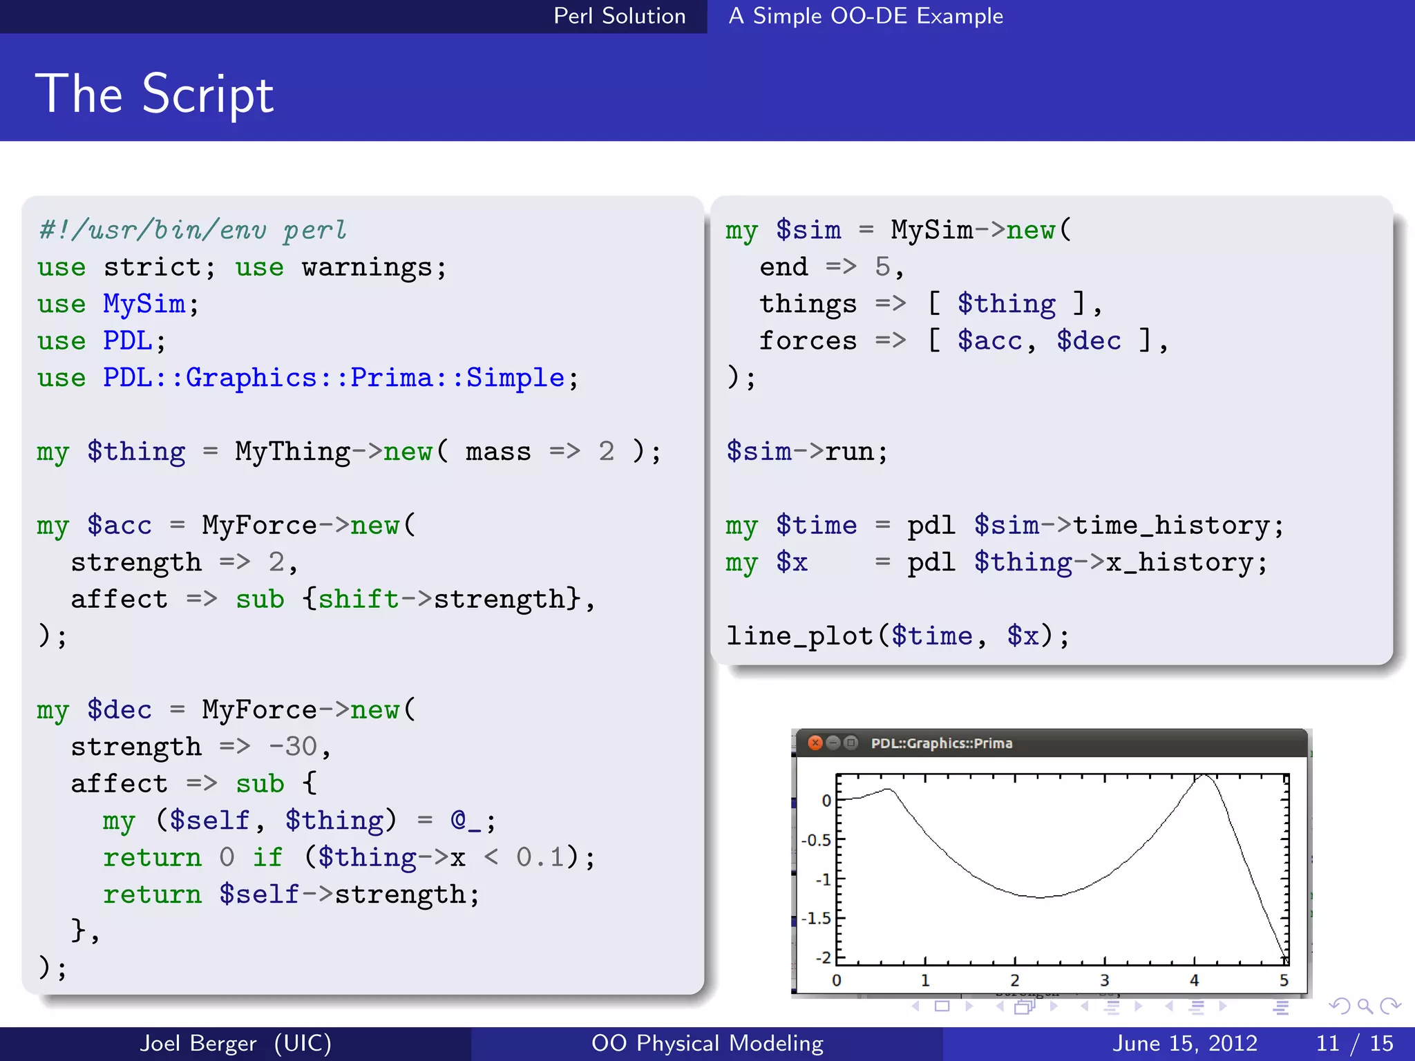This screenshot has height=1061, width=1415.
Task: Click the 'my $acc = MyForce->new(' line
Action: click(227, 526)
